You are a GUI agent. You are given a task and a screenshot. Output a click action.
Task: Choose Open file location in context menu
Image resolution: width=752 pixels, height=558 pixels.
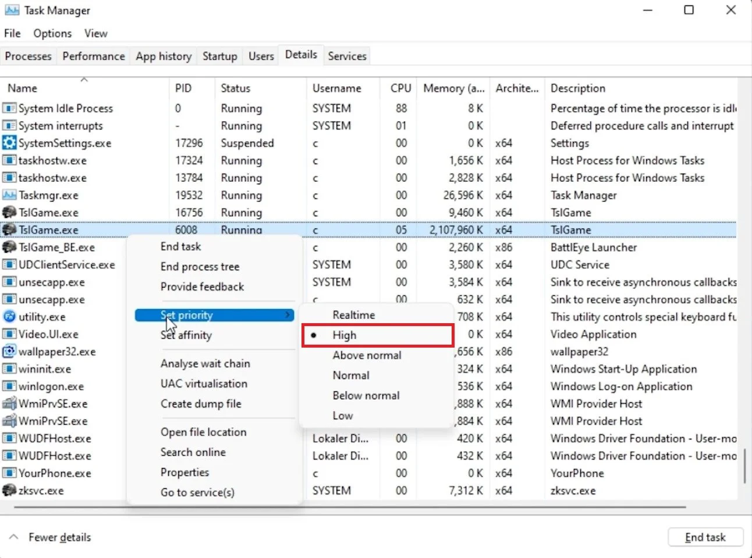(204, 432)
